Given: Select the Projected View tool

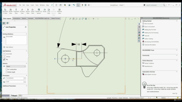Looking at the screenshot, I should [x=16, y=11].
